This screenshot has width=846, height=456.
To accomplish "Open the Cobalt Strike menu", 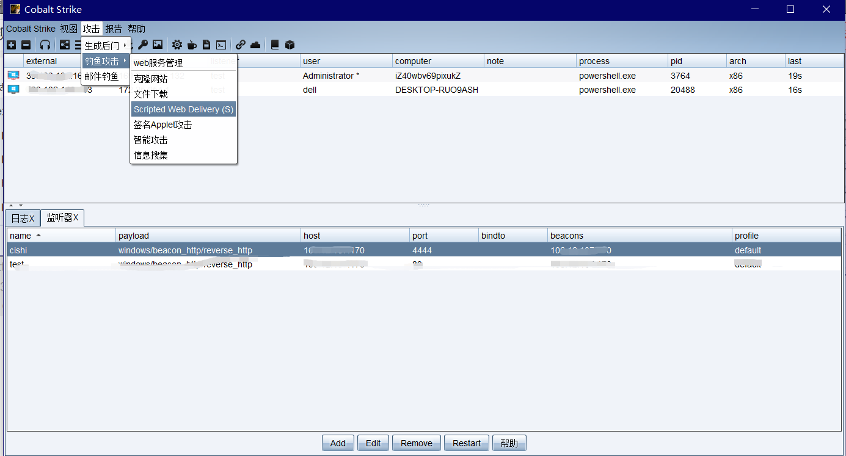I will point(31,29).
